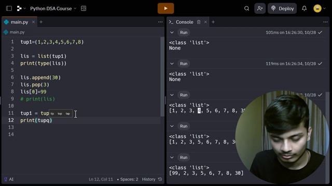The width and height of the screenshot is (332, 186).
Task: Click the timestamp 119ms on 16:26:34, 10/28
Action: coord(290,64)
